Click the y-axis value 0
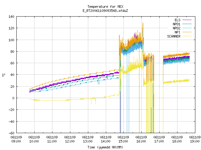The image size is (201, 150). click(x=13, y=98)
